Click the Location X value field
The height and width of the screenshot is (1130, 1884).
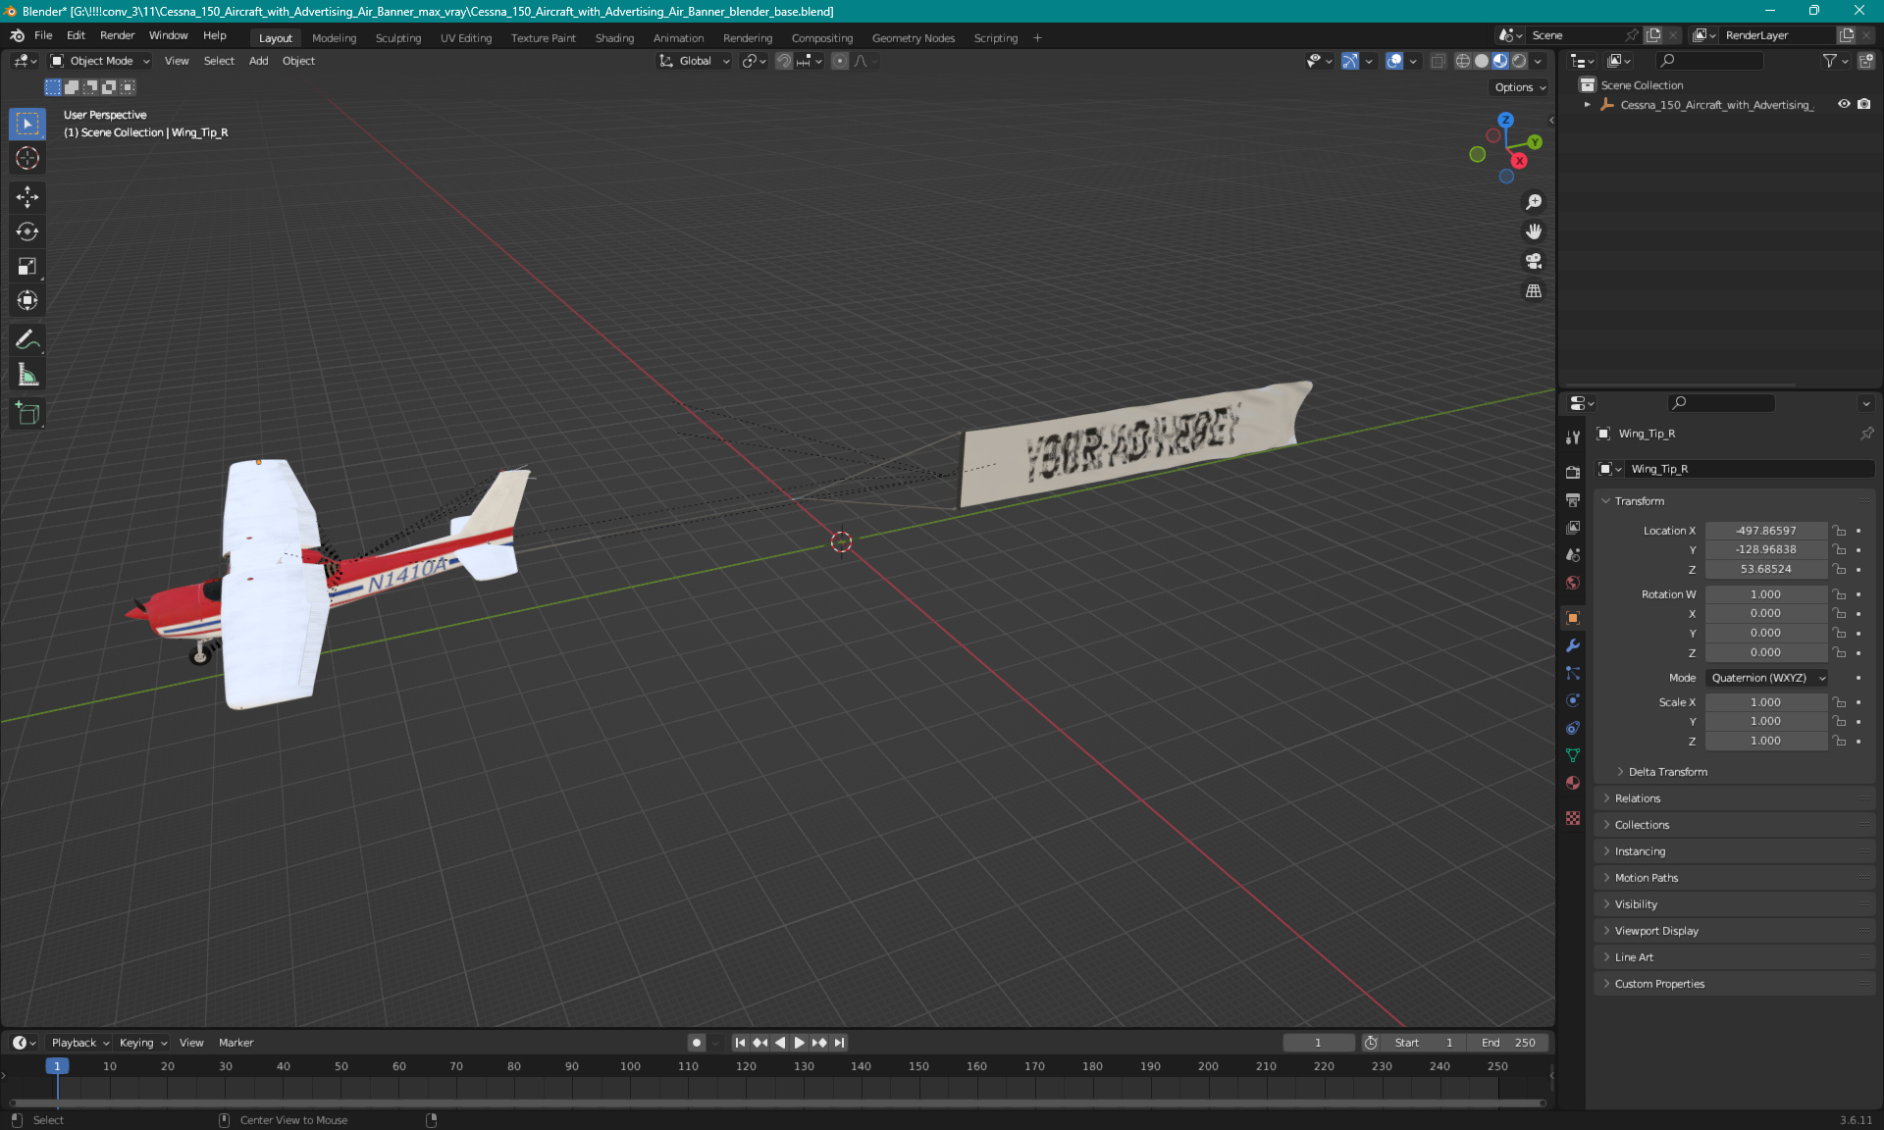1765,531
